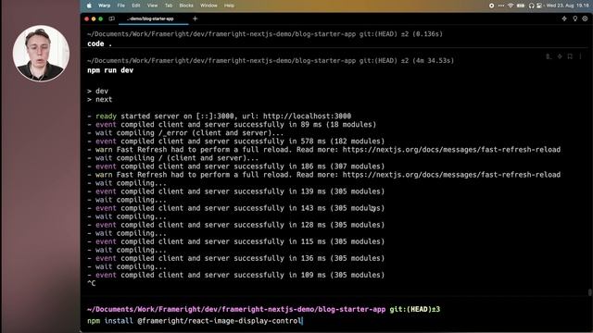Click the '^C' interrupt line
Screen dimensions: 593x333
pos(92,283)
